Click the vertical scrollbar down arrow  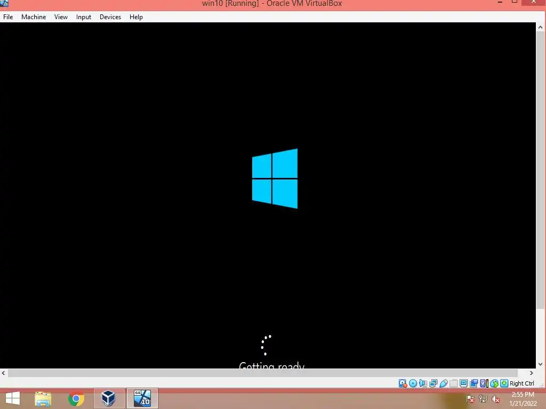tap(540, 364)
